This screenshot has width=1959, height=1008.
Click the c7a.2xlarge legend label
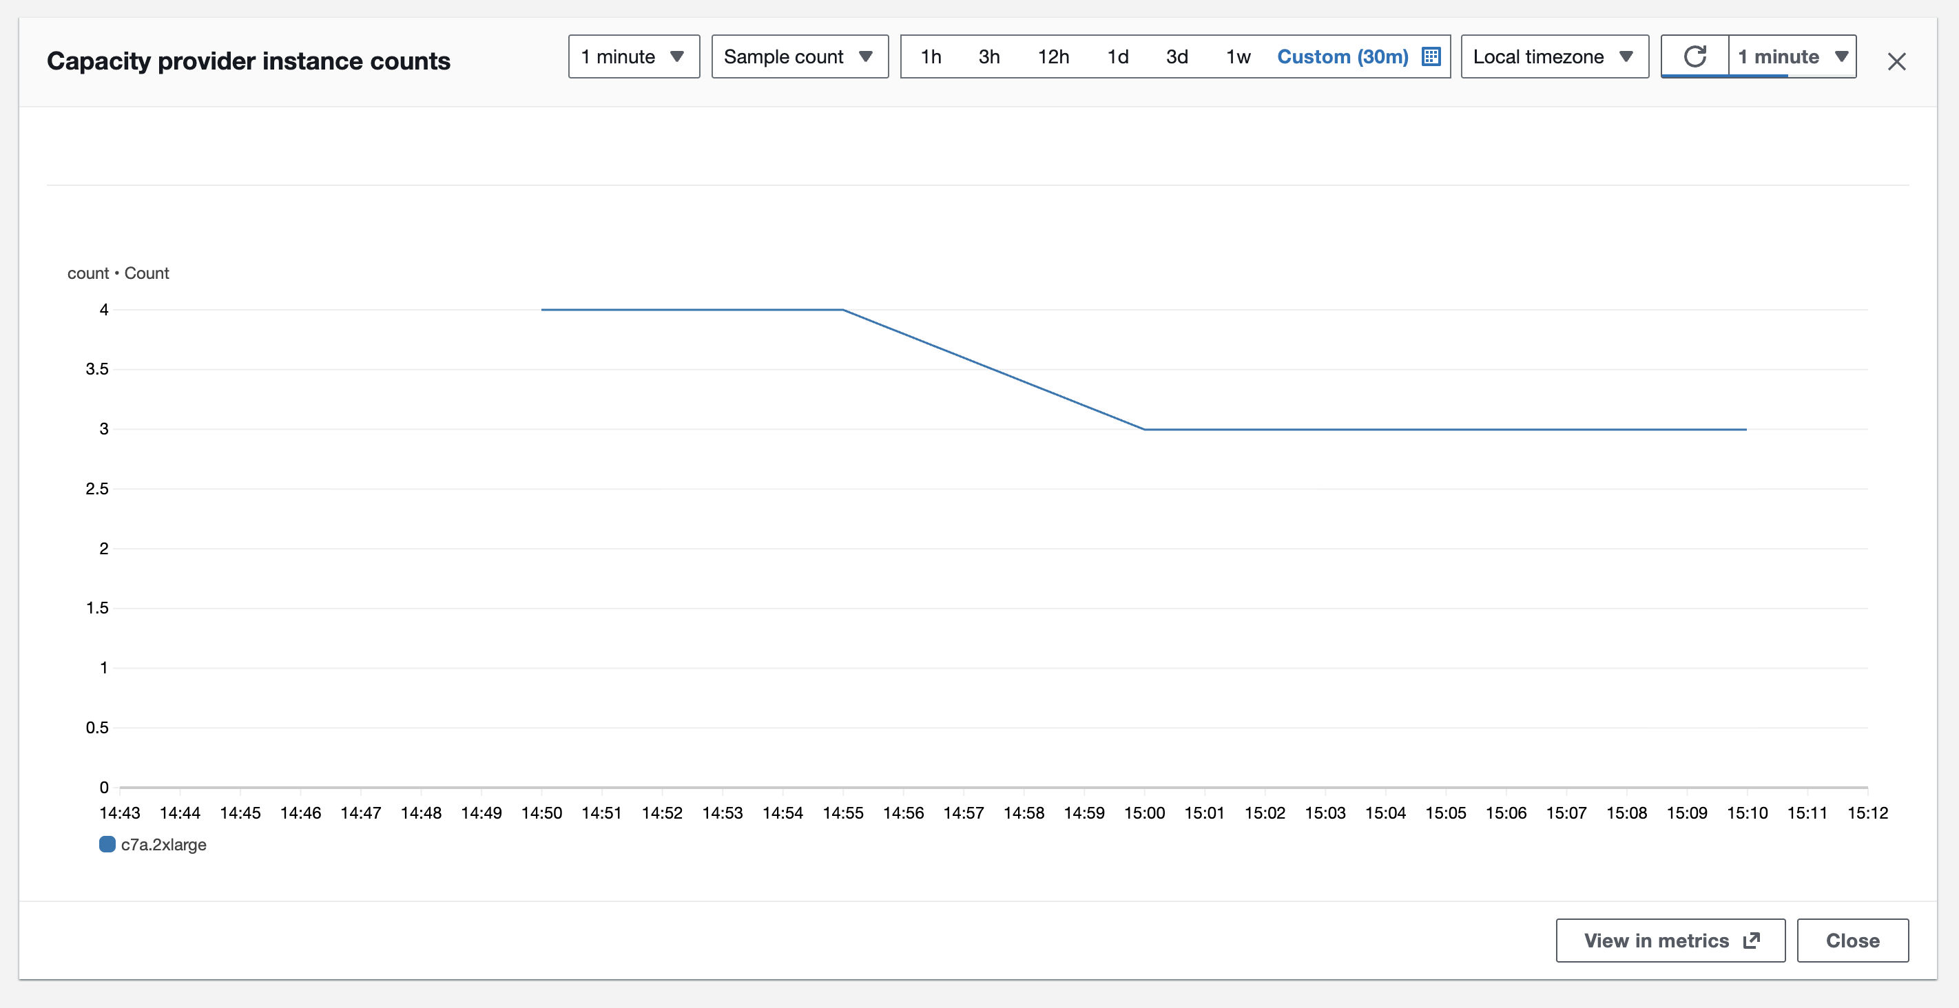163,845
